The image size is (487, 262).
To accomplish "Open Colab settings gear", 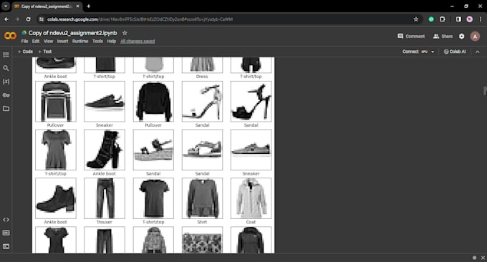I will pos(461,37).
